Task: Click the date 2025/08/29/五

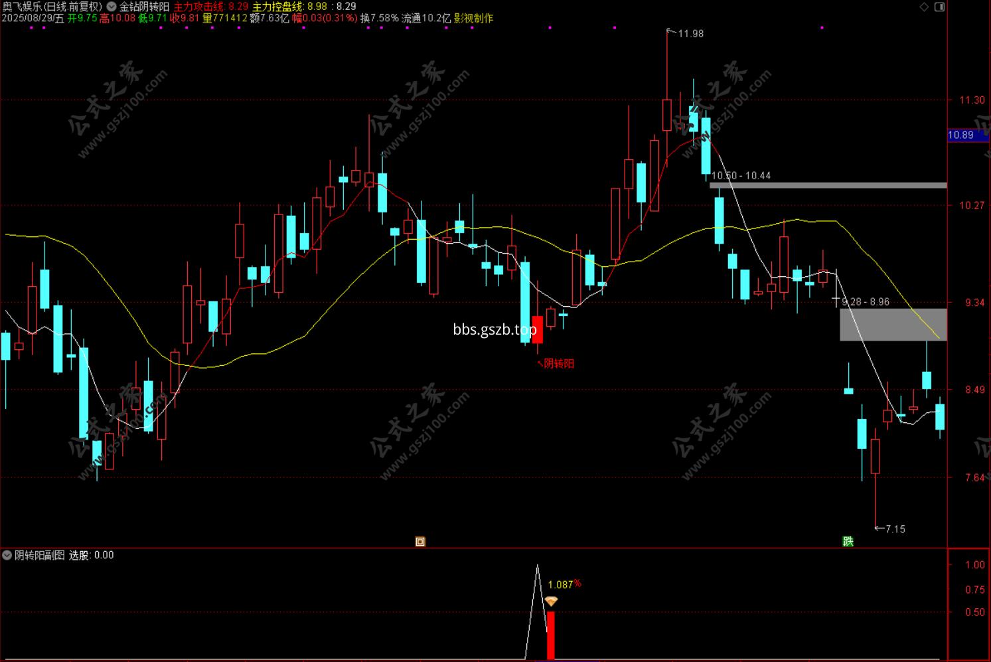Action: [x=33, y=19]
